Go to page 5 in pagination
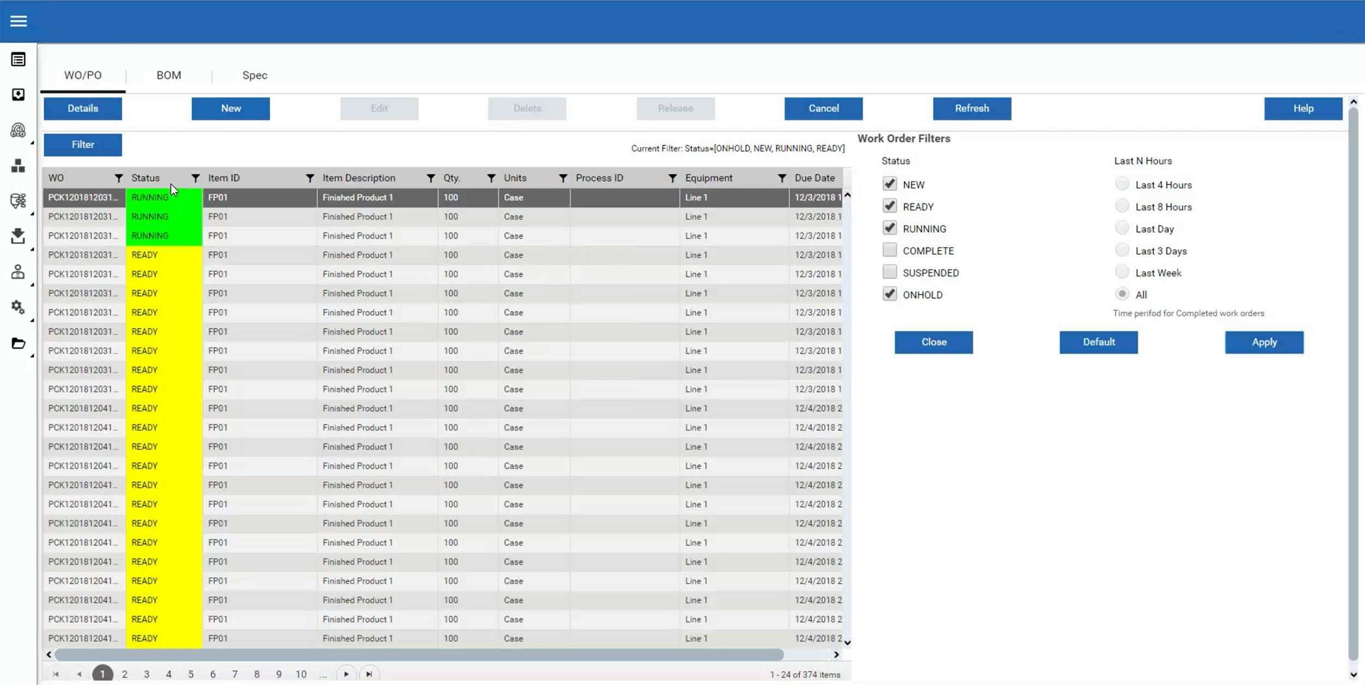The height and width of the screenshot is (685, 1365). click(x=191, y=675)
